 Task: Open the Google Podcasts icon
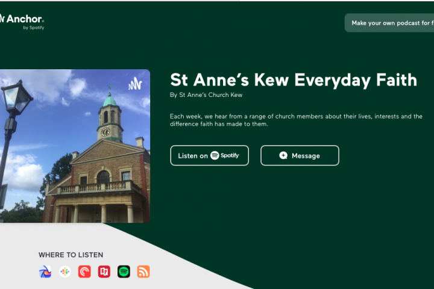point(64,272)
